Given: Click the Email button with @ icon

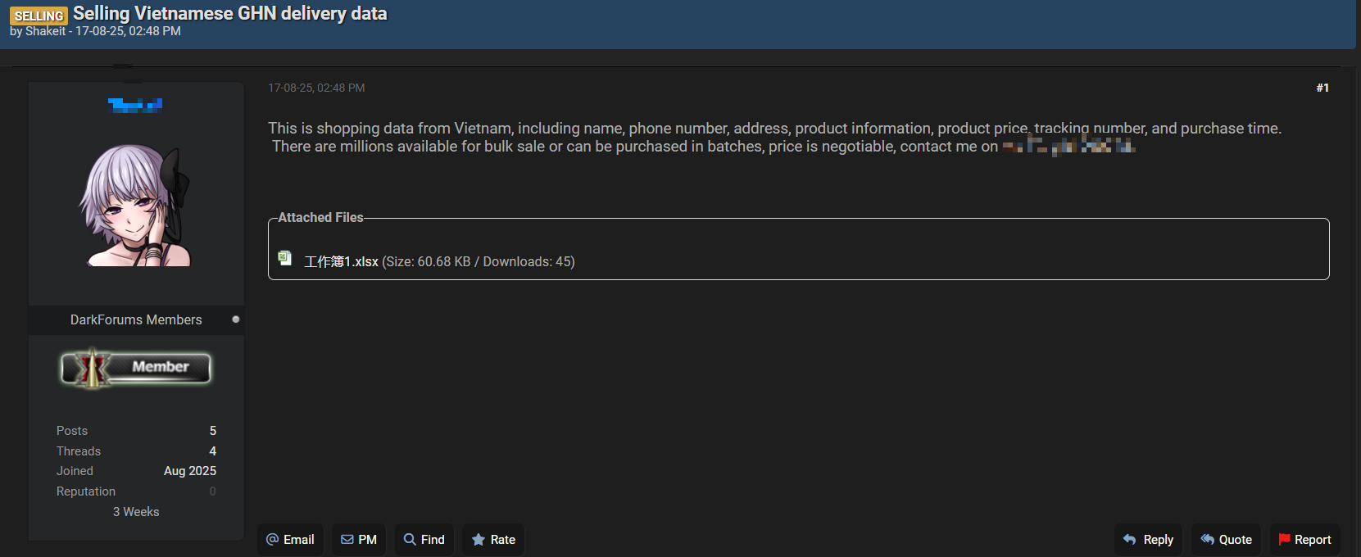Looking at the screenshot, I should (x=290, y=540).
